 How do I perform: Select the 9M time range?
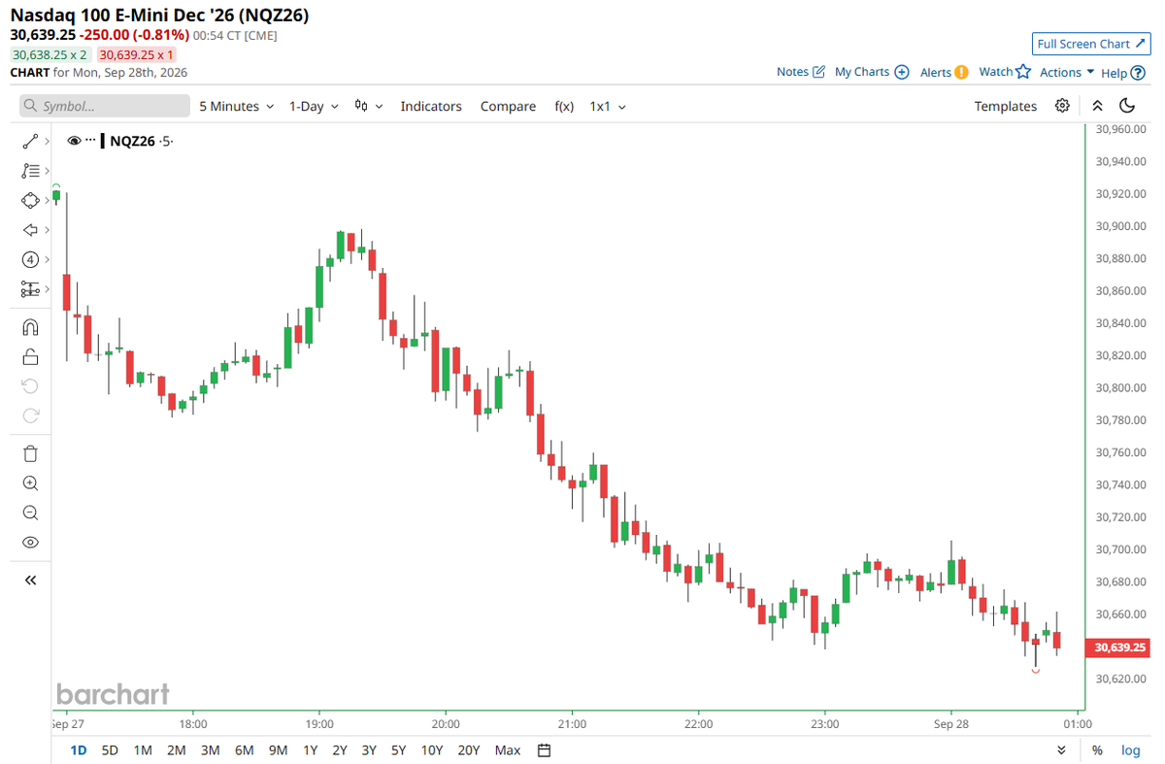(x=278, y=750)
